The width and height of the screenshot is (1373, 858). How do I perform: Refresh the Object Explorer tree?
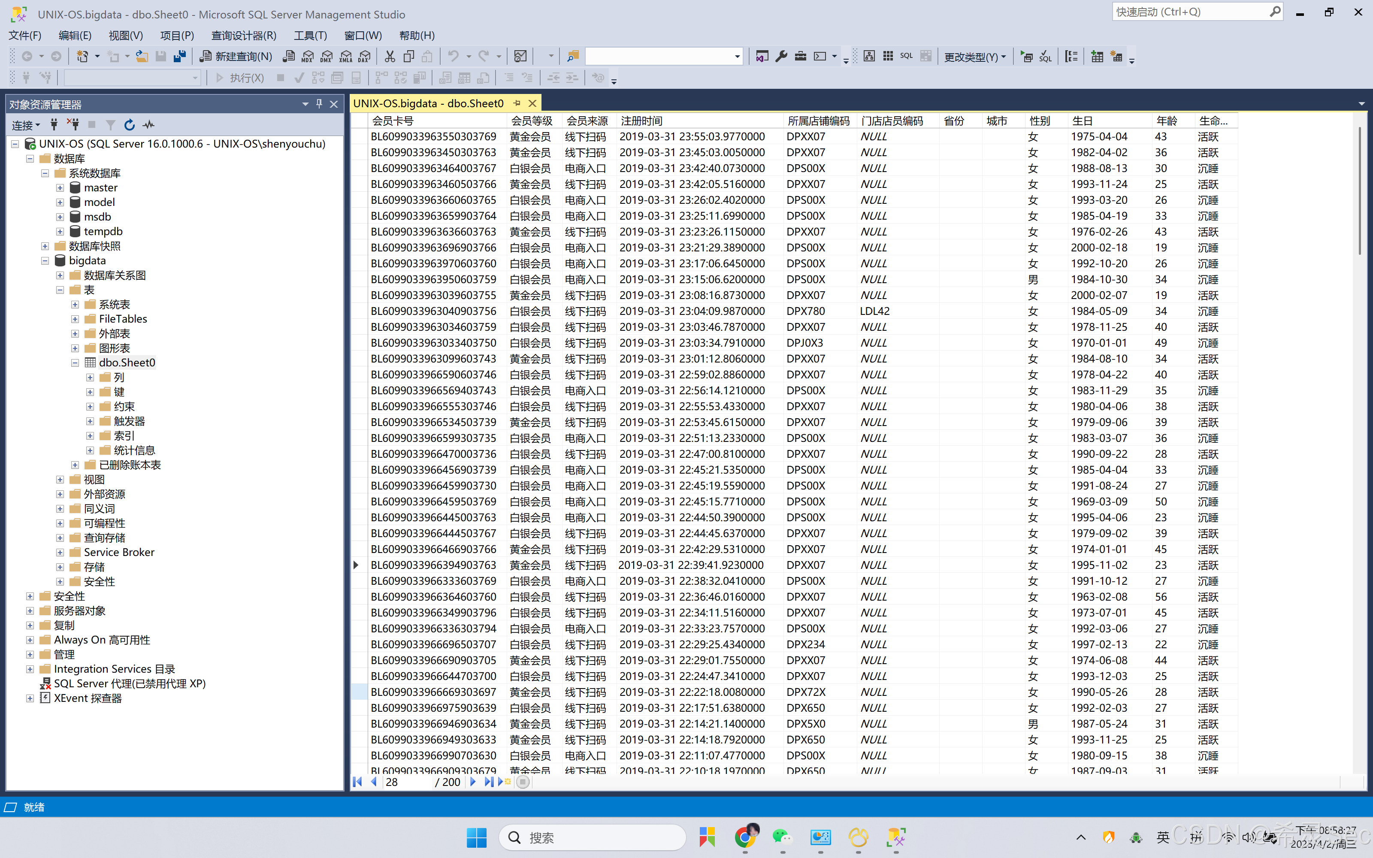(x=129, y=125)
